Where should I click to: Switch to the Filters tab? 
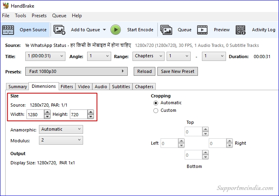(x=67, y=87)
